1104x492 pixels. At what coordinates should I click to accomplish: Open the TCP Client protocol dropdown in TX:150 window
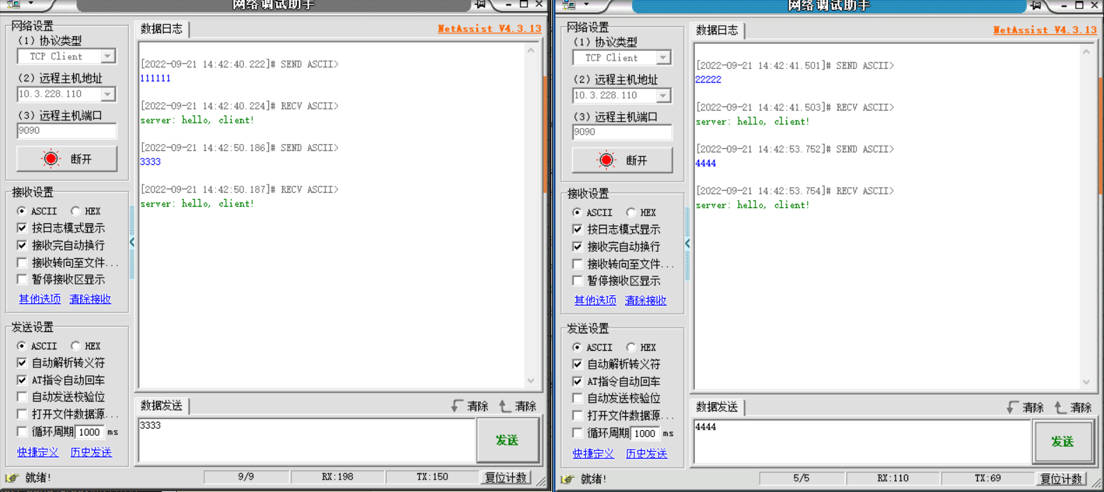[108, 56]
